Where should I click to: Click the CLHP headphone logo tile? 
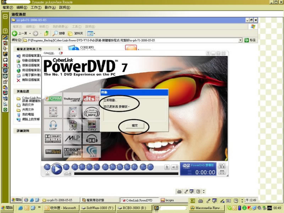click(x=53, y=125)
